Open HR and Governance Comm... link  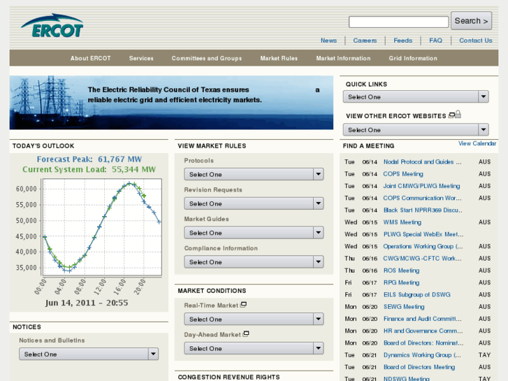[423, 331]
